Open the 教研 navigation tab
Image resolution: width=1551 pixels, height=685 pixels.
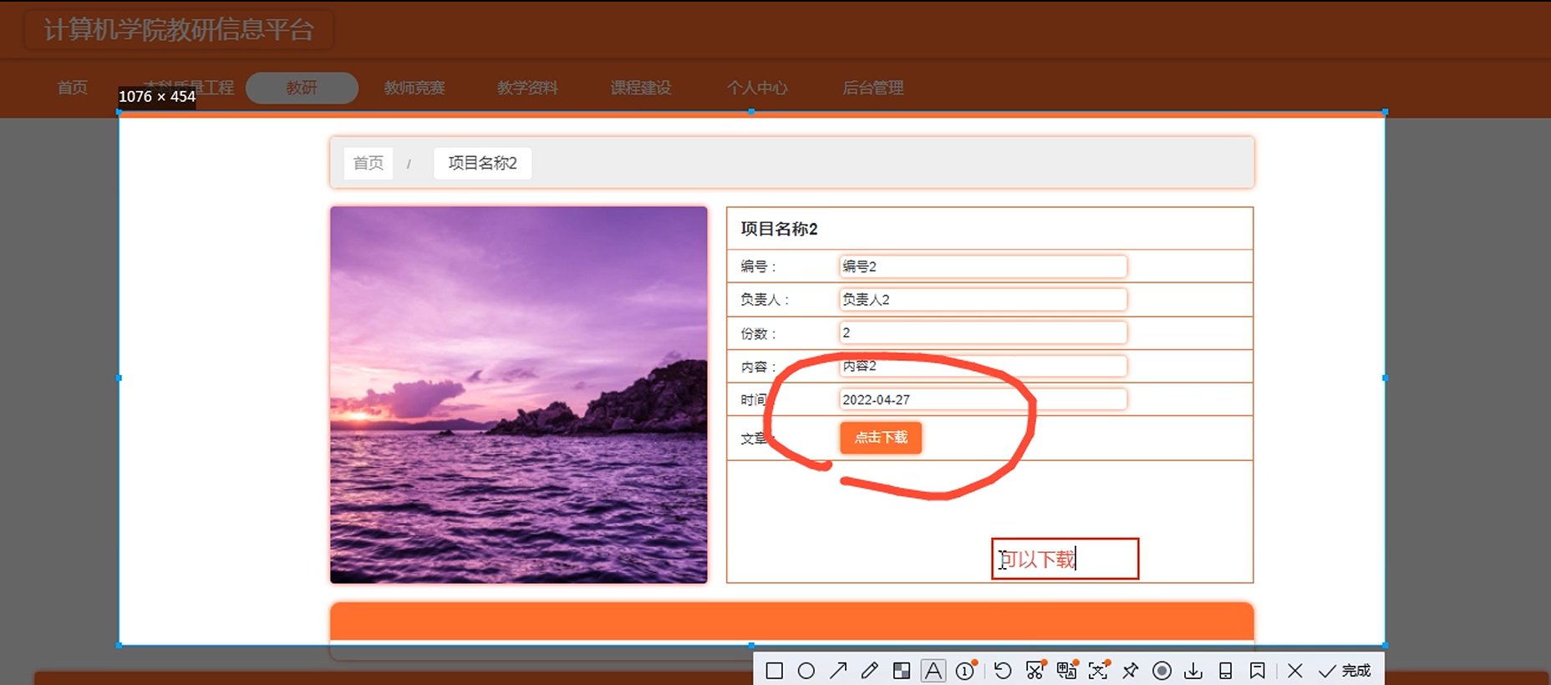302,88
